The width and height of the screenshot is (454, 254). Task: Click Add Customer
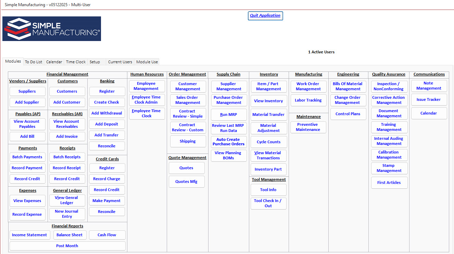(67, 102)
